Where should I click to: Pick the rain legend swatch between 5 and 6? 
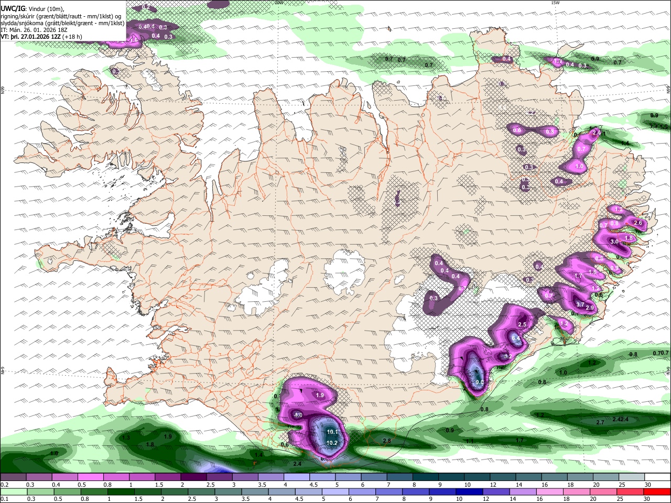tap(335, 491)
